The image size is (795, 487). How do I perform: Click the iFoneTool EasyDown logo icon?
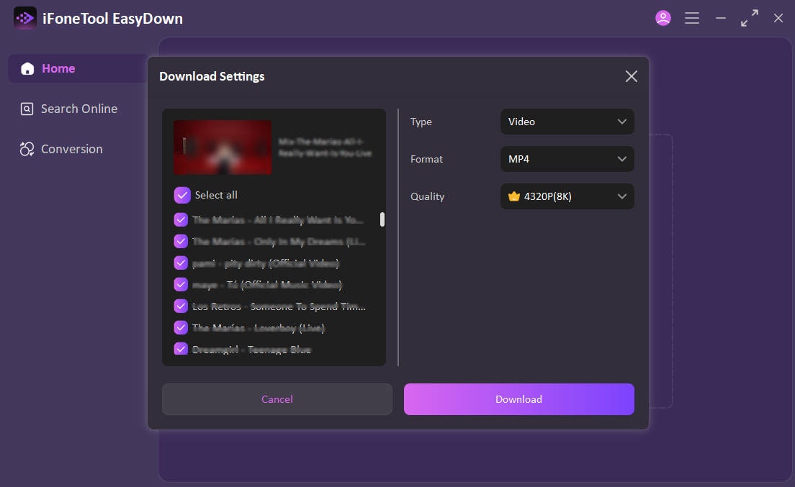24,18
